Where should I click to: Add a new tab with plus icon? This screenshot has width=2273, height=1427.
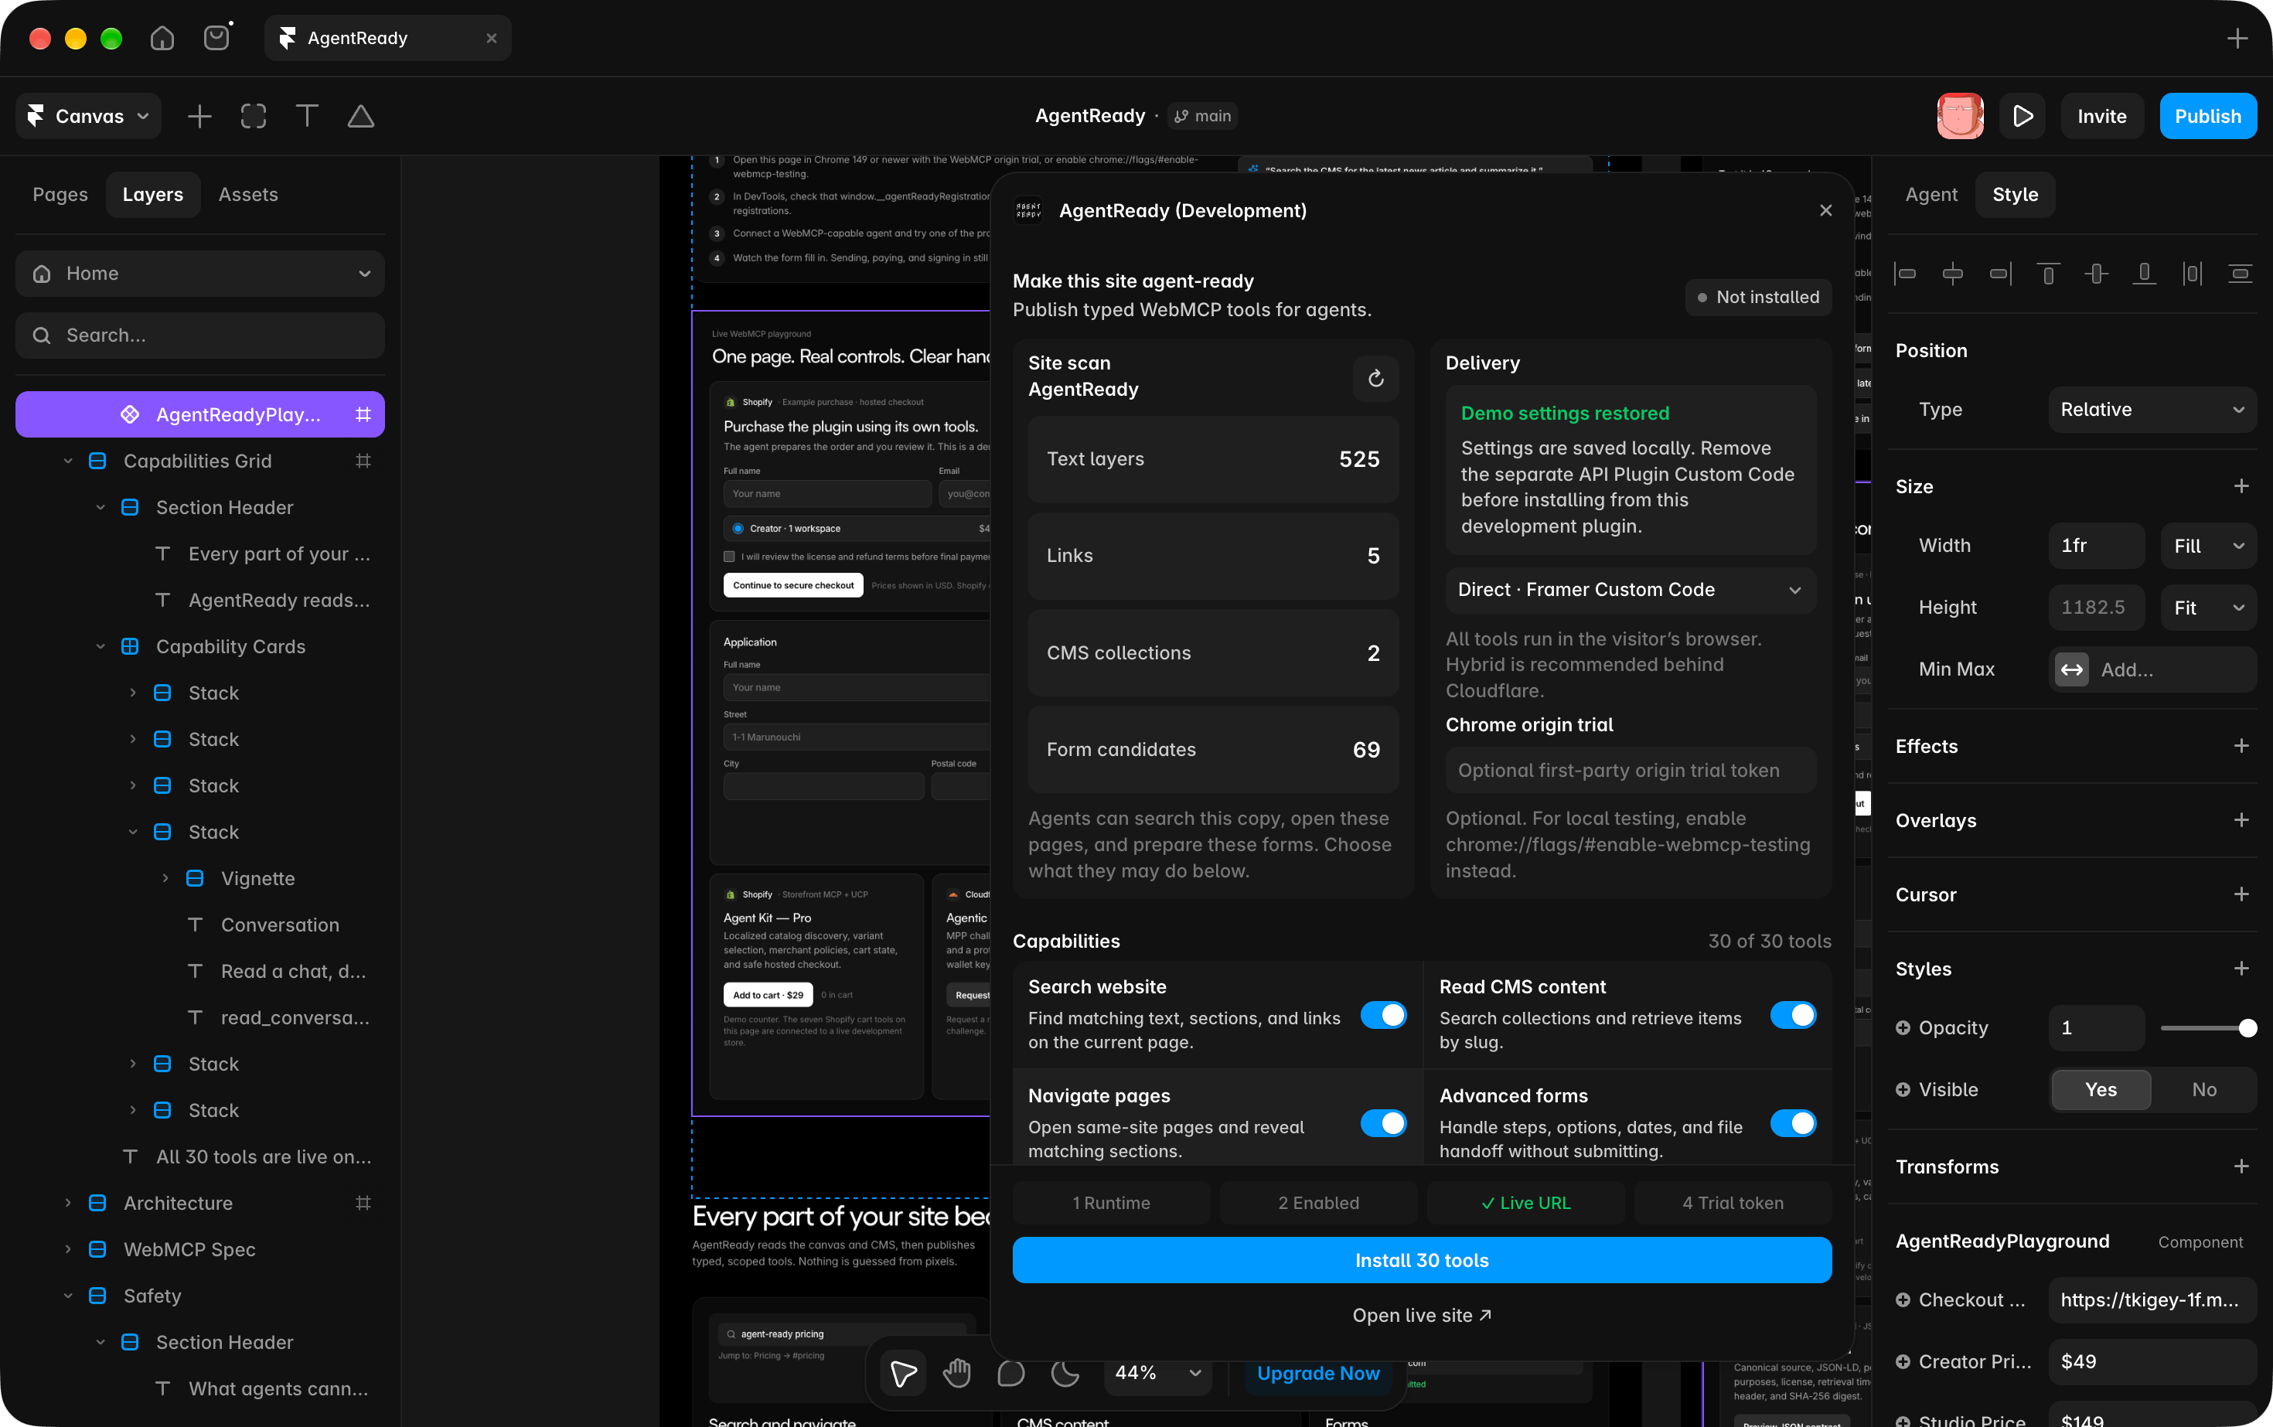[2237, 38]
